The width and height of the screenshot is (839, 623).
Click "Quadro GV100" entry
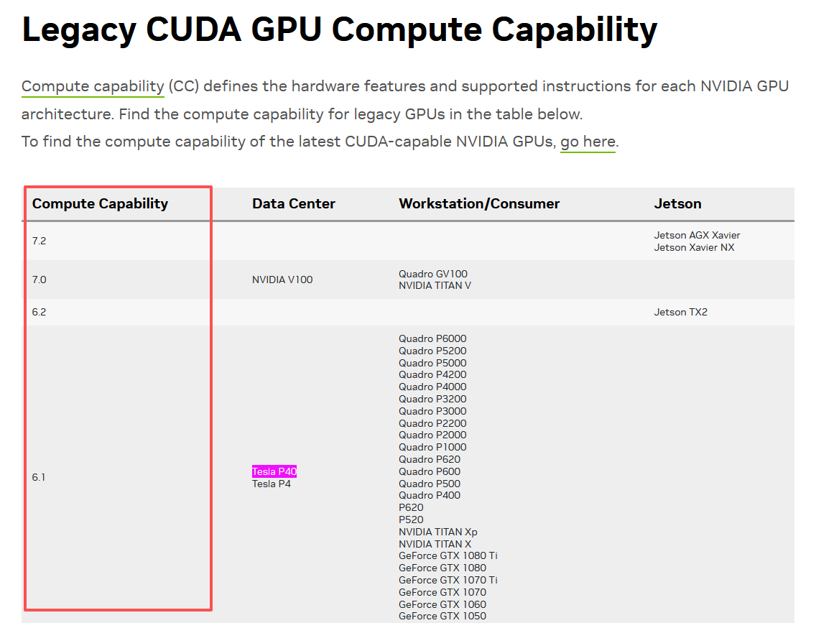click(433, 274)
